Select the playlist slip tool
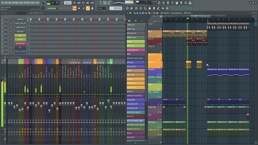 [x=146, y=13]
